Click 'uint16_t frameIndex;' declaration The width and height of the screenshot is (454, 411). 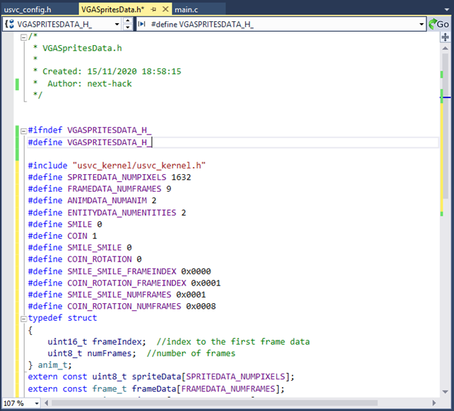tap(97, 342)
